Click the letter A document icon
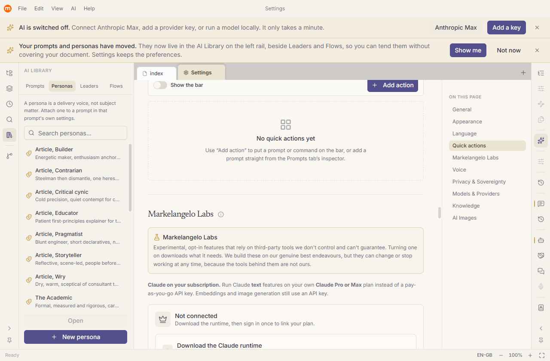This screenshot has width=550, height=361. (541, 308)
